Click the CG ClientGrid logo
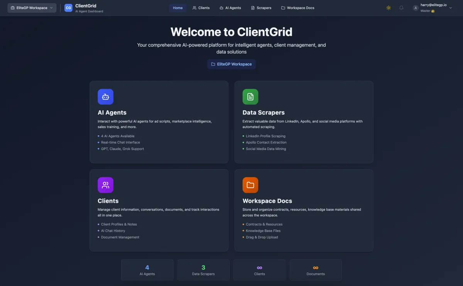The height and width of the screenshot is (286, 463). coord(68,8)
